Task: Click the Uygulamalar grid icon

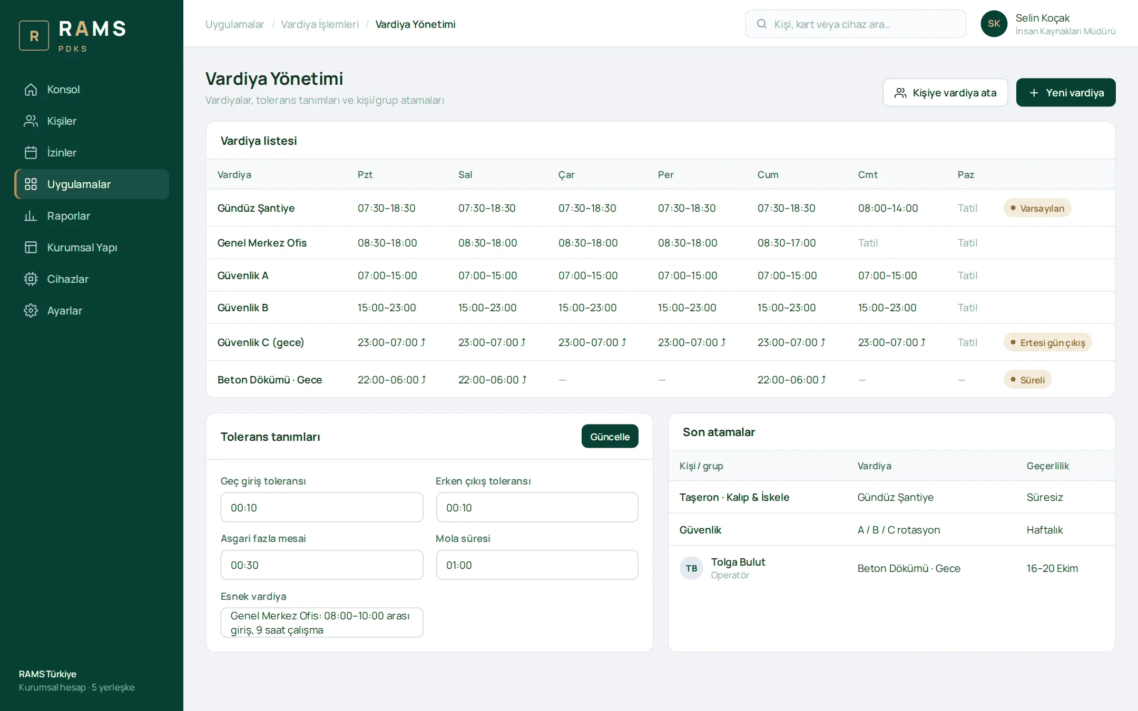Action: tap(31, 184)
